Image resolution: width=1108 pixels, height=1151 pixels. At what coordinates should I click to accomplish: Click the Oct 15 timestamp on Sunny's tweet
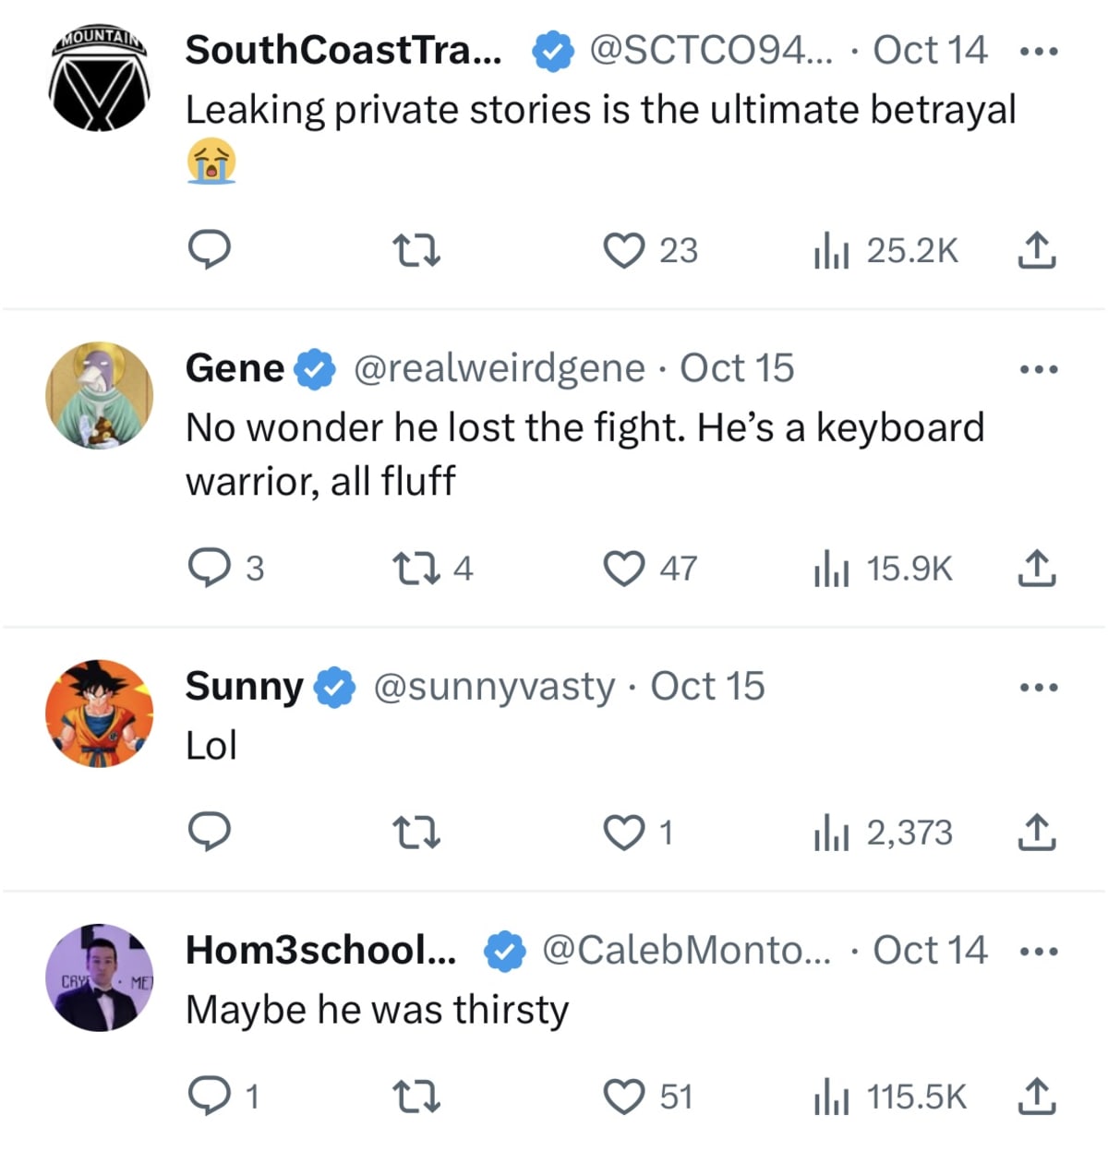coord(708,686)
